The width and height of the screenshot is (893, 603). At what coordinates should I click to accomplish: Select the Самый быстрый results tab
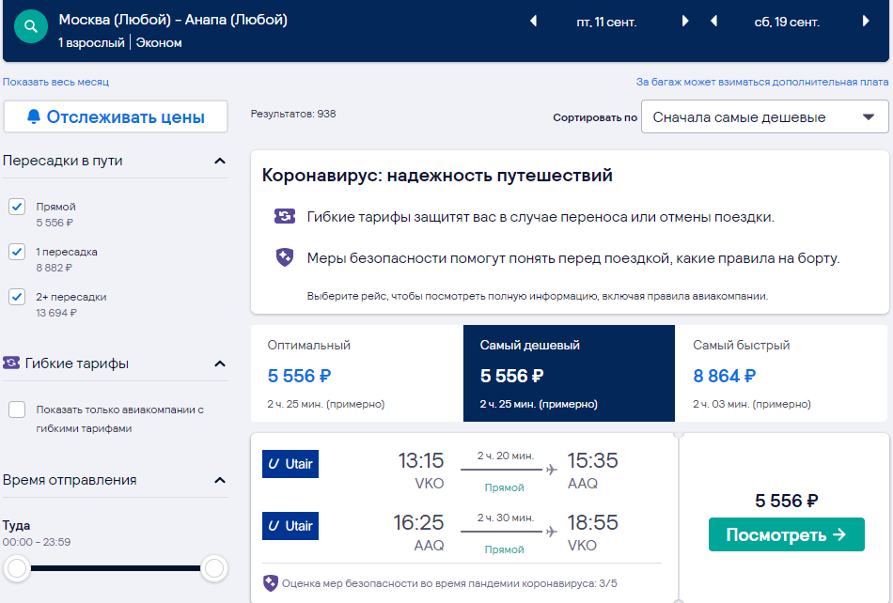point(781,373)
